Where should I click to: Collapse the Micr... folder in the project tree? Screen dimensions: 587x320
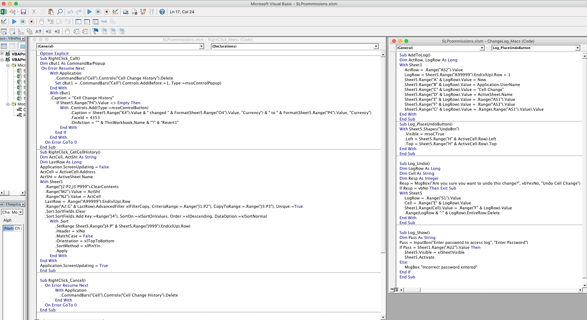8,65
